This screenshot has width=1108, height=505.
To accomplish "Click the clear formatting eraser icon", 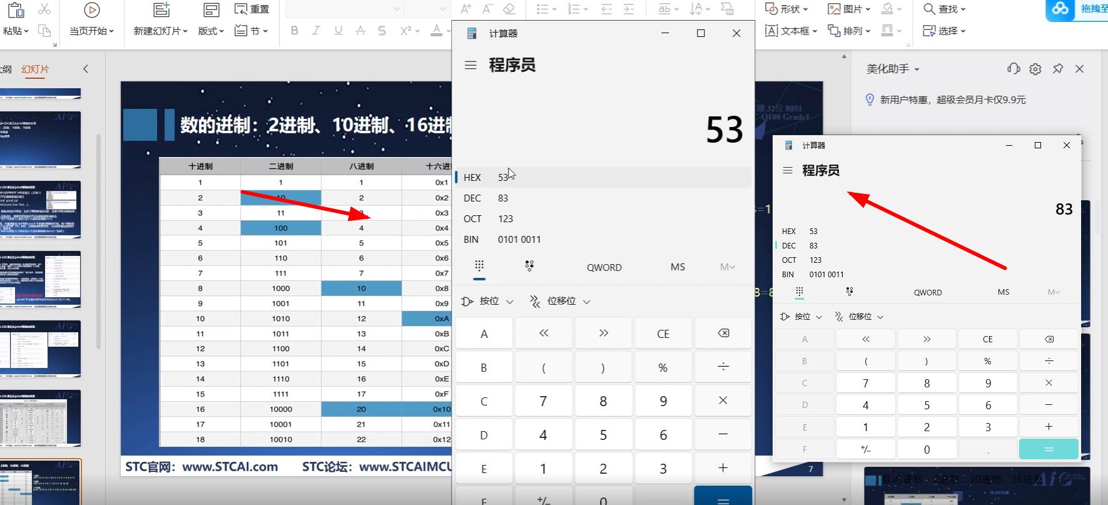I will click(x=509, y=9).
